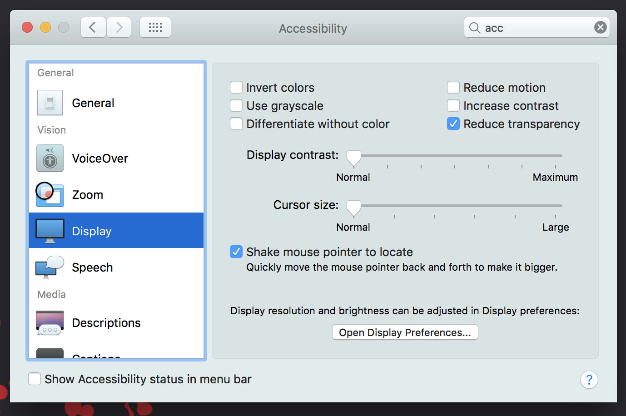Open the Show All preferences grid icon

point(155,27)
